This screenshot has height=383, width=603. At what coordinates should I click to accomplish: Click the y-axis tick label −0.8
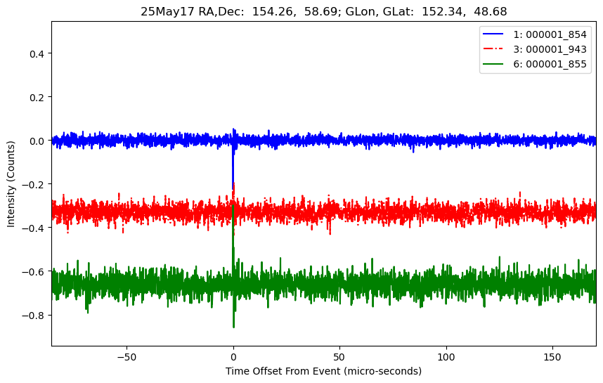[x=34, y=316]
